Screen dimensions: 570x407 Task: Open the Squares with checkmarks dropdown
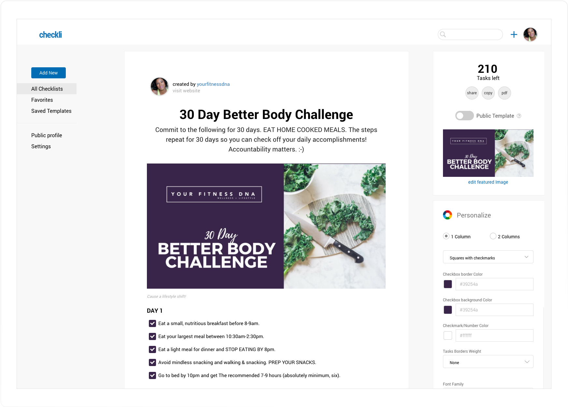(x=488, y=257)
